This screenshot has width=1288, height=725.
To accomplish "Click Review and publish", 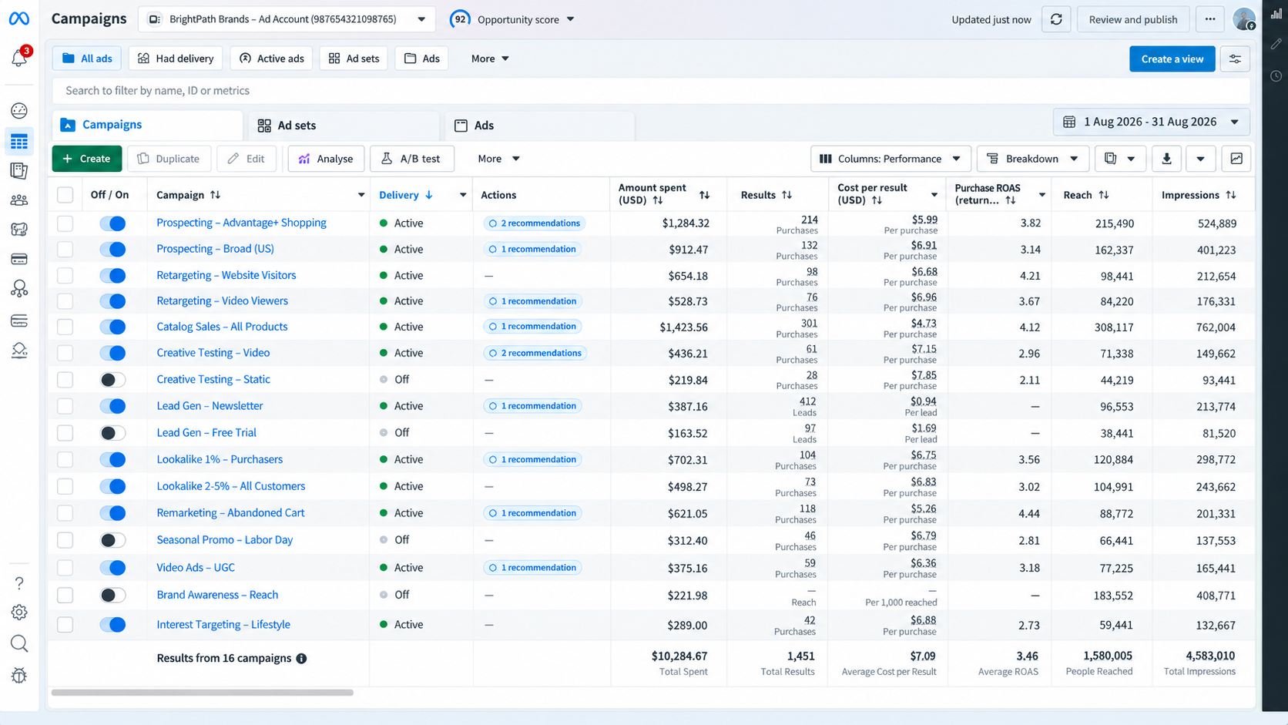I will (x=1133, y=19).
